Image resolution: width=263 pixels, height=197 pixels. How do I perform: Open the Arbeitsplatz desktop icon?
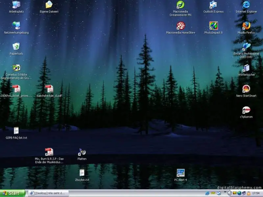pos(16,5)
